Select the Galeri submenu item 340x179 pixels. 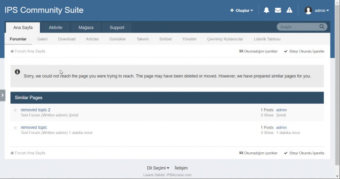point(42,39)
